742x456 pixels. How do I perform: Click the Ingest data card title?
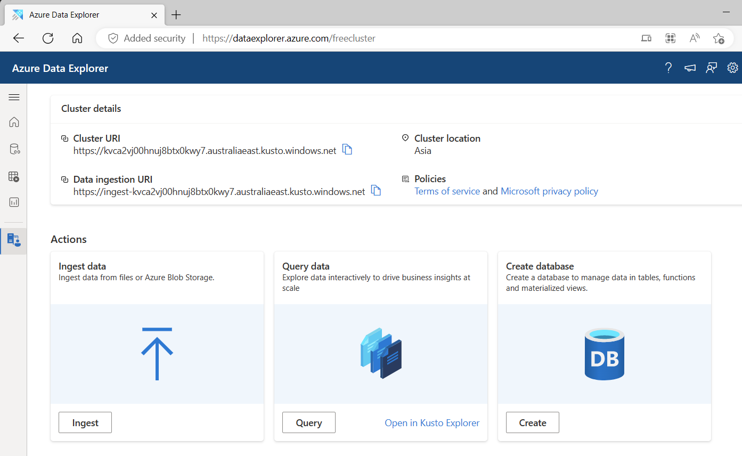click(x=82, y=266)
